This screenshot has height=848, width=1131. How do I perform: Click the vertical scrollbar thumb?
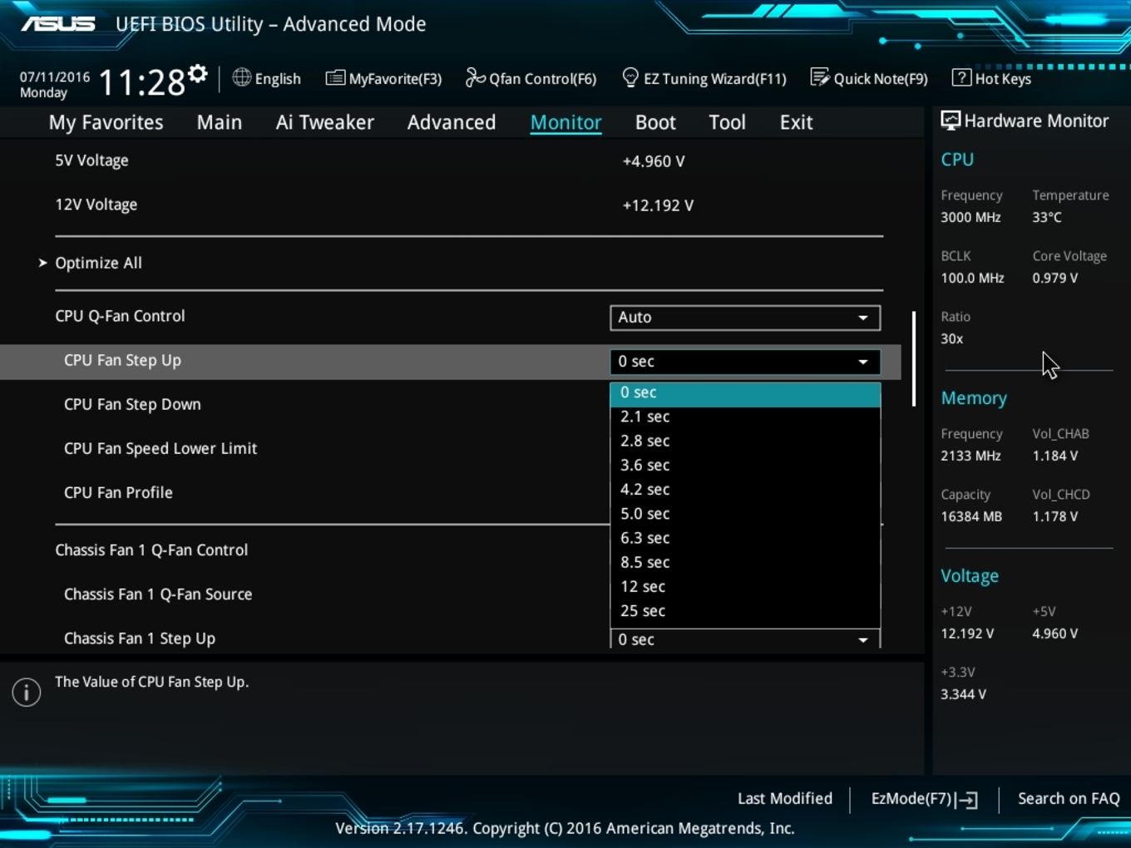pyautogui.click(x=913, y=359)
